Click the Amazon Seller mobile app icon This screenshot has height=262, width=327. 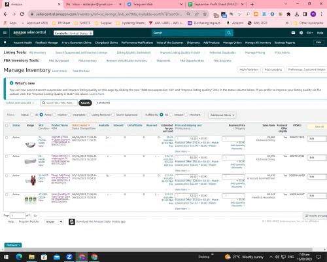point(72,221)
